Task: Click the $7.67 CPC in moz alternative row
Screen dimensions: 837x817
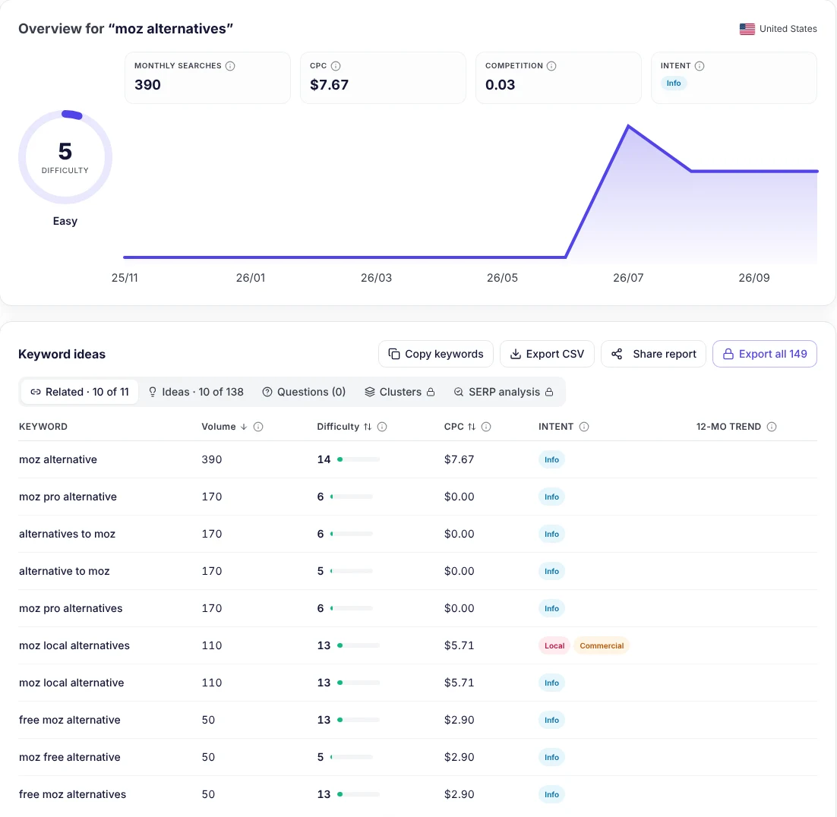Action: click(x=459, y=459)
